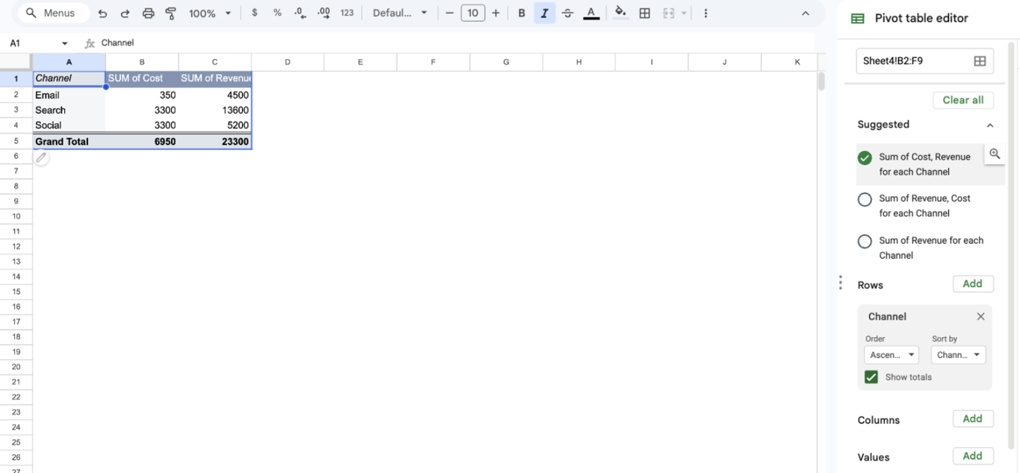
Task: Select the Grand Total cell
Action: (69, 141)
